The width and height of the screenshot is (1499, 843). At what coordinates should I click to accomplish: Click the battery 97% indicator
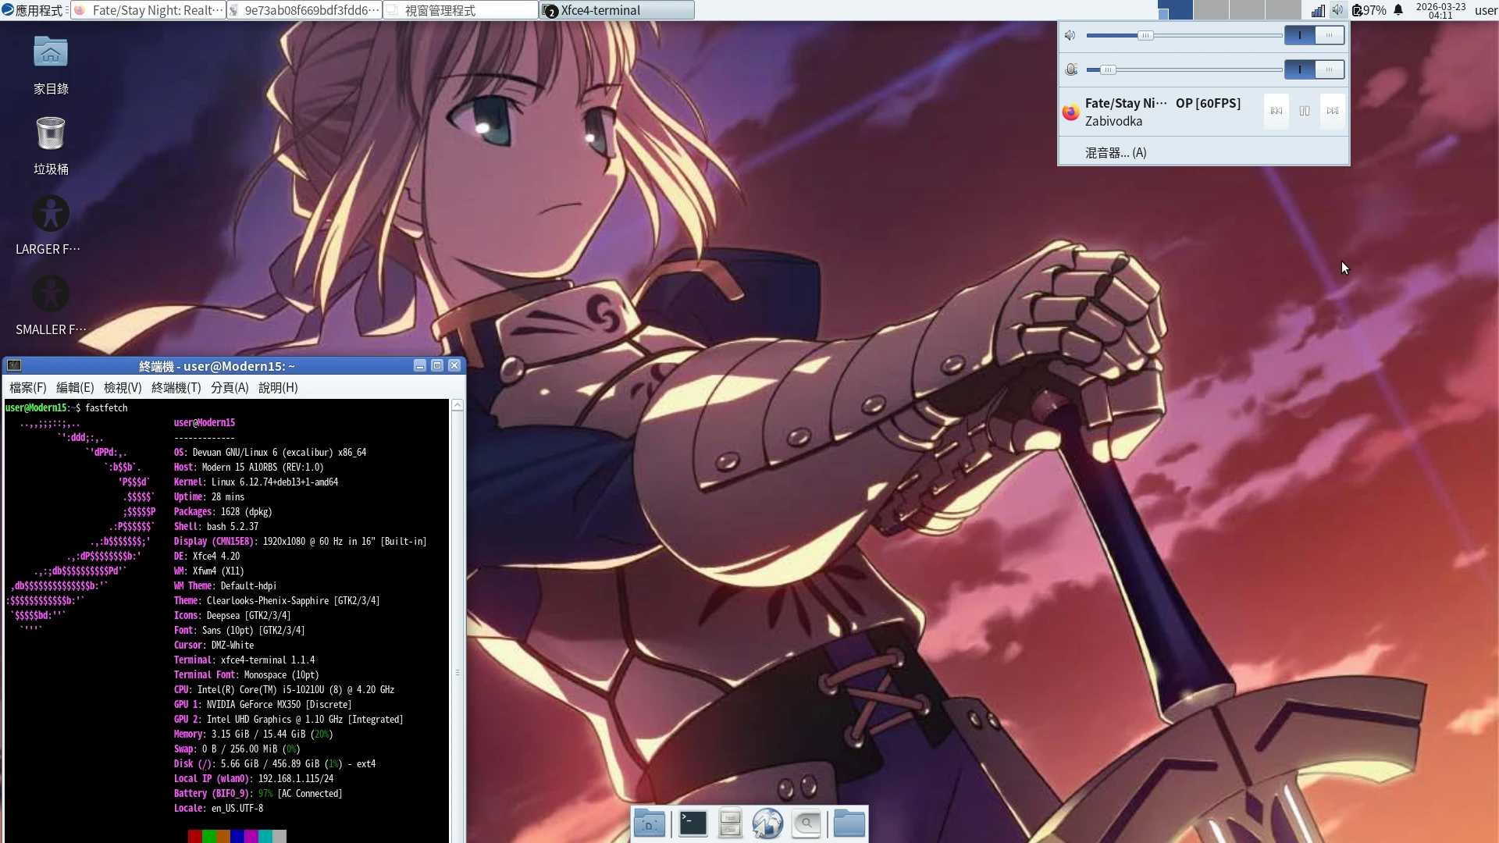pyautogui.click(x=1369, y=10)
